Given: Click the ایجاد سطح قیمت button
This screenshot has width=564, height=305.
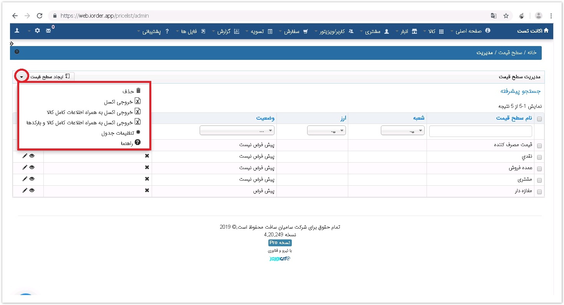Looking at the screenshot, I should pyautogui.click(x=50, y=77).
